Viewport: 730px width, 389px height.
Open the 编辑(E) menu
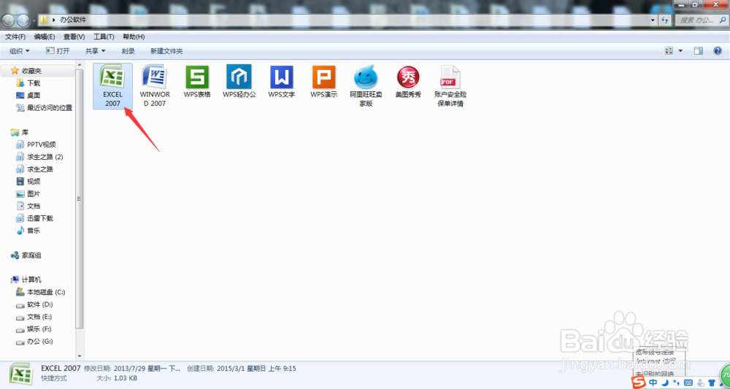coord(45,36)
